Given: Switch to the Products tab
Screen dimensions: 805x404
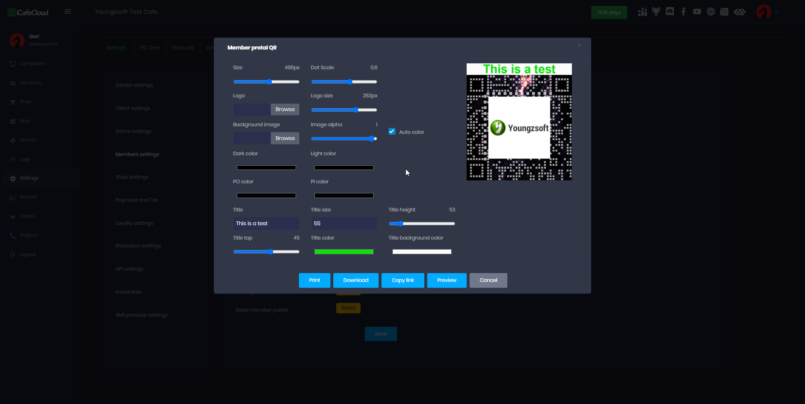Looking at the screenshot, I should point(183,48).
